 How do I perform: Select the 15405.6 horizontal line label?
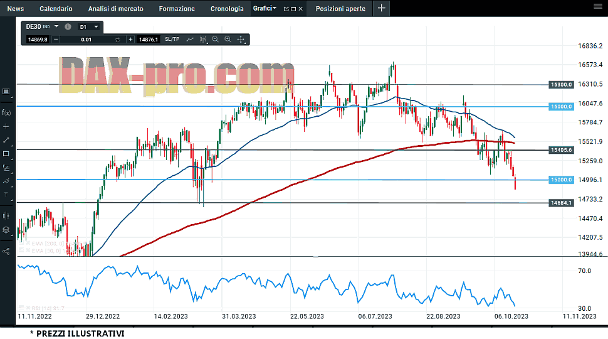tap(561, 150)
